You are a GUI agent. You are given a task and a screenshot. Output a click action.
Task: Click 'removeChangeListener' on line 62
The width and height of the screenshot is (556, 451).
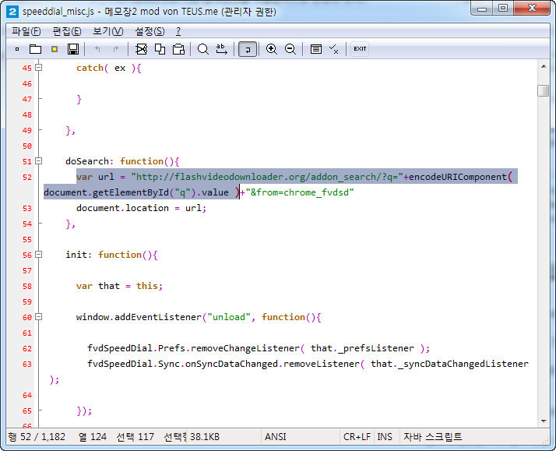click(x=245, y=348)
